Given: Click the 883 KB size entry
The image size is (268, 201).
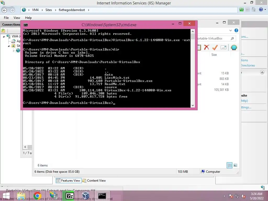Looking at the screenshot, I should pyautogui.click(x=224, y=79).
